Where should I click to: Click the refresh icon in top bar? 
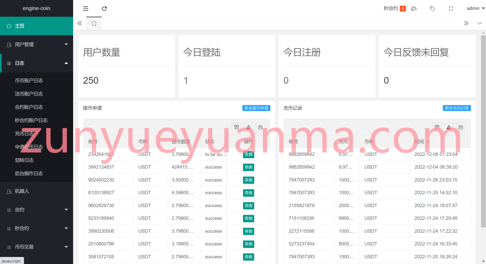(x=104, y=9)
